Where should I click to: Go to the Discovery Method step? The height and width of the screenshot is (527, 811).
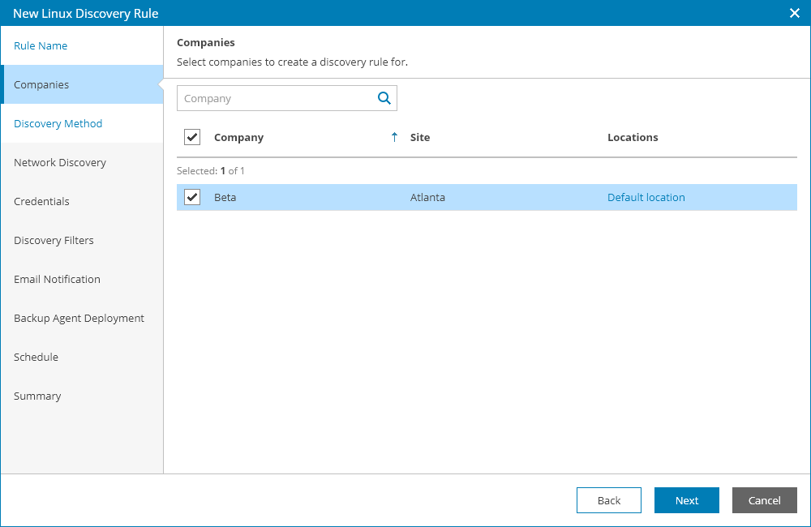tap(58, 123)
